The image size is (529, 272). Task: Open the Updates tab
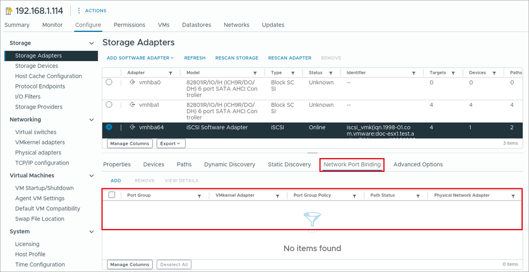click(x=273, y=25)
